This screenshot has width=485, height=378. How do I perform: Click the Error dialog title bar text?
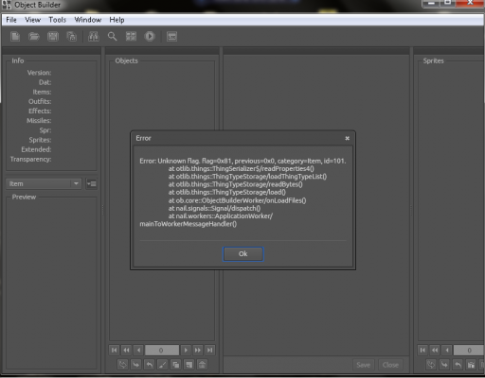143,138
